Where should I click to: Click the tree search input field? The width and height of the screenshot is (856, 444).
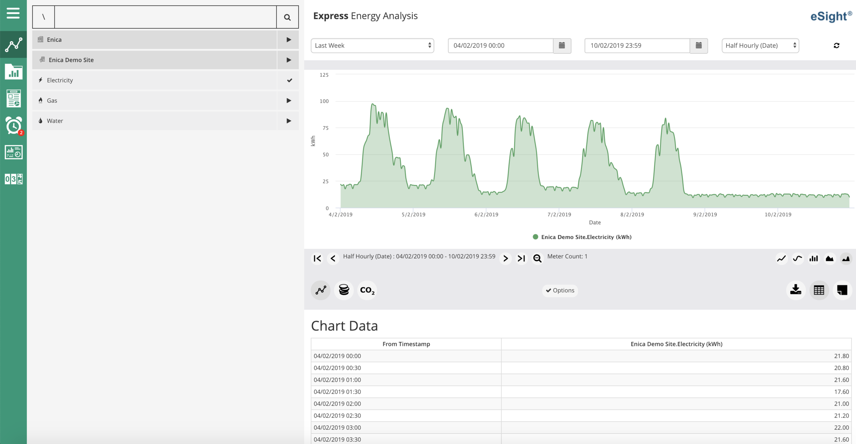point(165,17)
